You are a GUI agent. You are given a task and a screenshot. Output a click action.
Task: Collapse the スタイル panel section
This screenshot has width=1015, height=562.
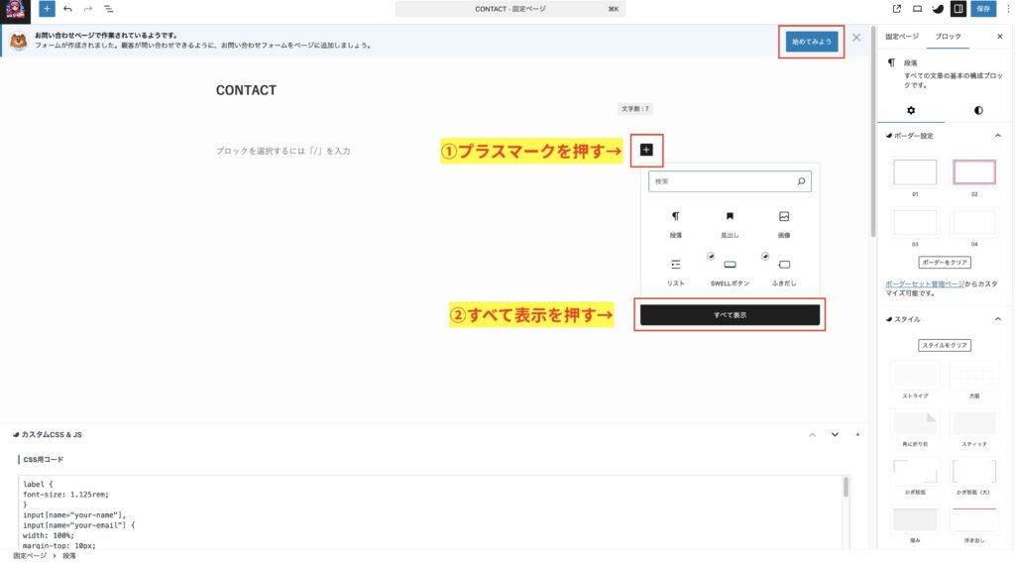[x=997, y=319]
